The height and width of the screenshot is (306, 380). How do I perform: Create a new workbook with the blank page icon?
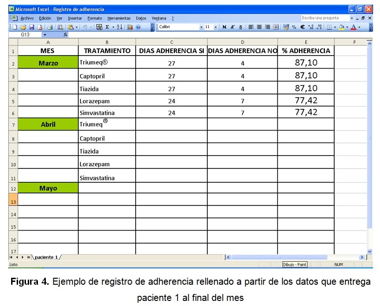coord(15,27)
